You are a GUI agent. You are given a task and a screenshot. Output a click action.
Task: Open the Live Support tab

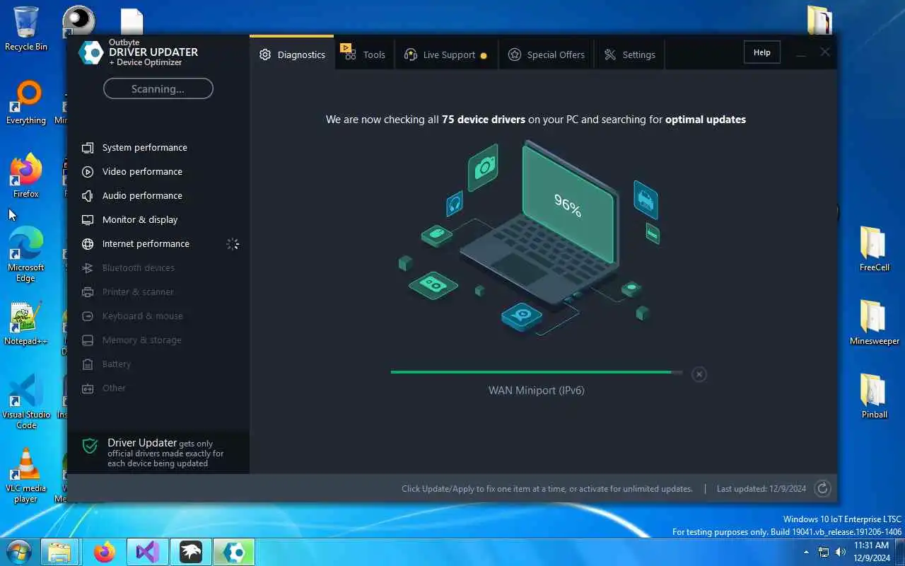click(x=445, y=54)
